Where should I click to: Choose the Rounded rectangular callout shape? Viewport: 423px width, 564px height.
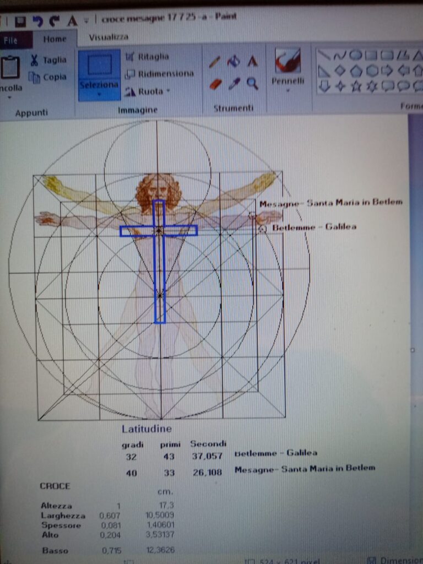[x=387, y=86]
